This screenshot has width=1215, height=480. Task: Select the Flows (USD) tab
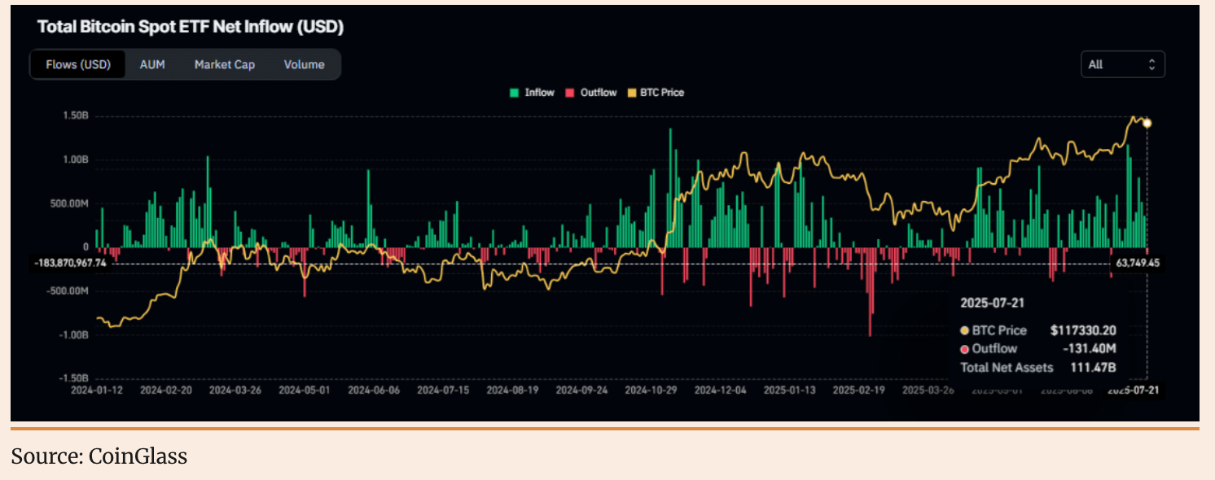[78, 64]
